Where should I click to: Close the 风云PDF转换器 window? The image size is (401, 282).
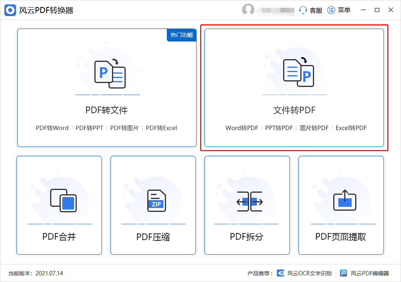click(391, 10)
